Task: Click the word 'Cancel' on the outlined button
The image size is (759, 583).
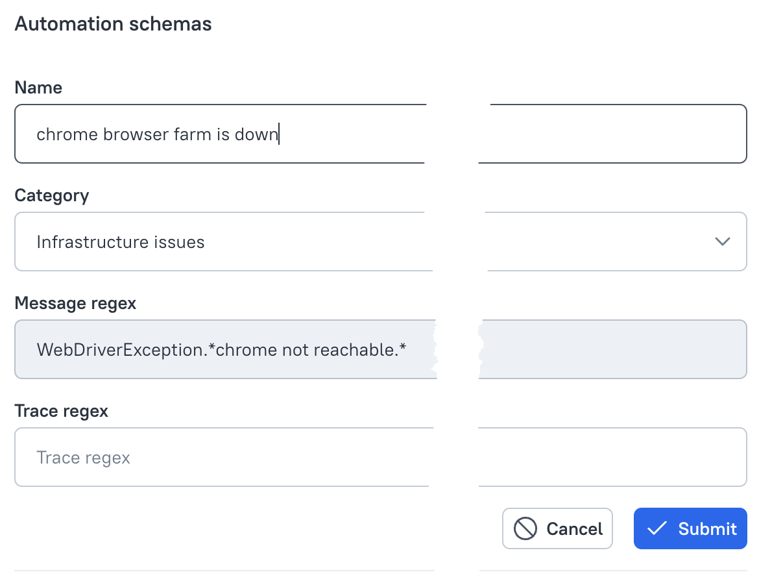Action: (575, 528)
